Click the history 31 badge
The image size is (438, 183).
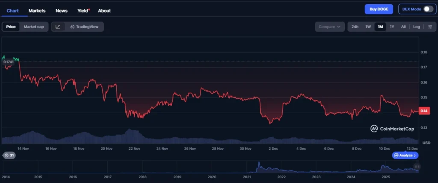click(x=9, y=155)
